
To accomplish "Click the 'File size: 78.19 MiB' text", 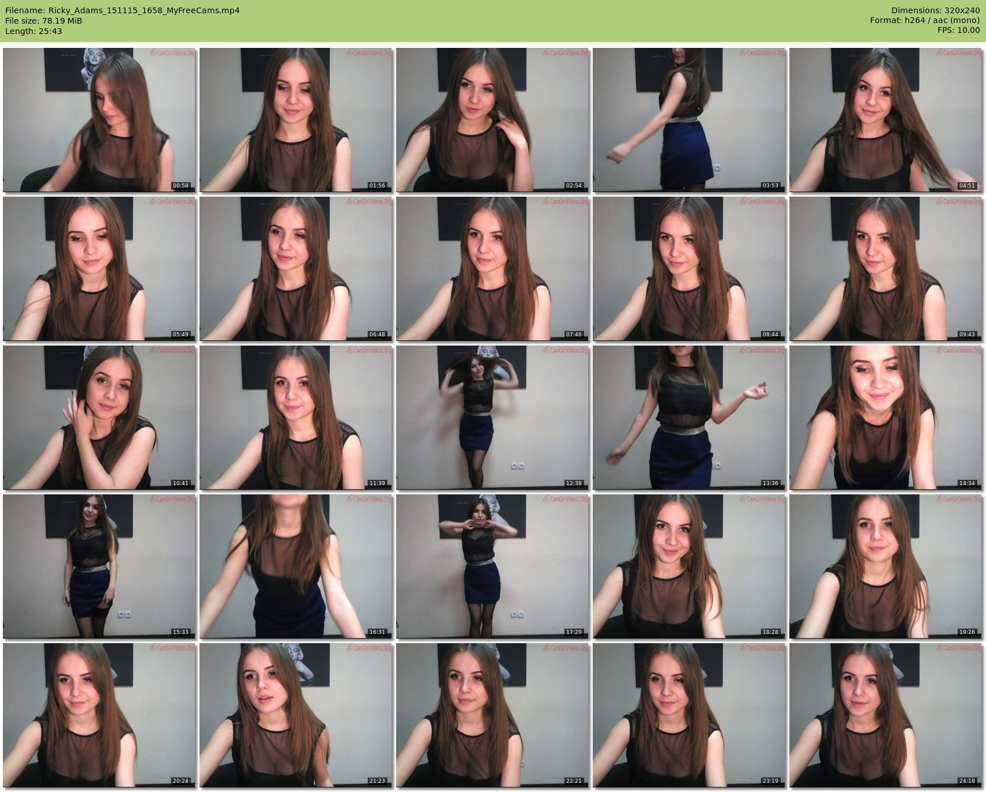I will 44,21.
